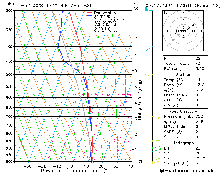Screen dimensions: 224x173
Task: Select the 'Wet Adiabat' legend label
Action: pyautogui.click(x=105, y=25)
